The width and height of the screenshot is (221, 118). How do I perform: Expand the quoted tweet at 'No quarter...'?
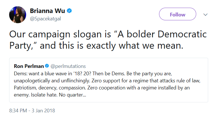pyautogui.click(x=73, y=95)
